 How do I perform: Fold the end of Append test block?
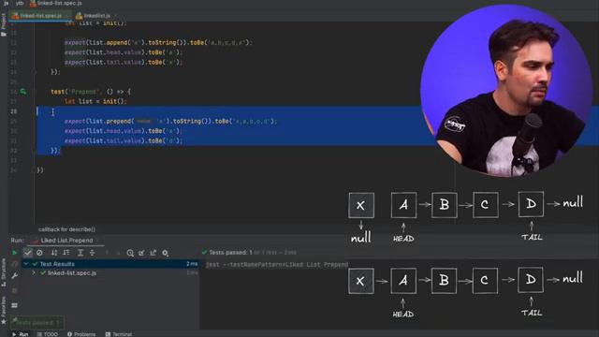[35, 72]
